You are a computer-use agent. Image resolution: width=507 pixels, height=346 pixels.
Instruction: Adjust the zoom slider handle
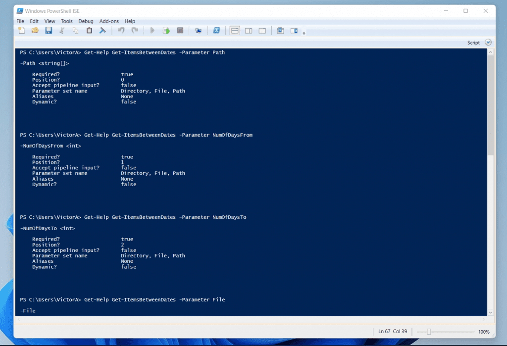(429, 332)
